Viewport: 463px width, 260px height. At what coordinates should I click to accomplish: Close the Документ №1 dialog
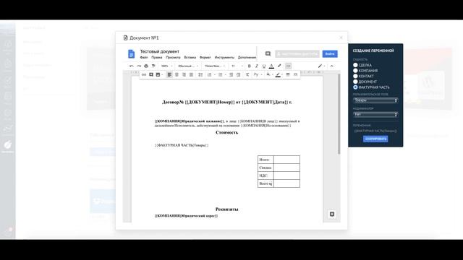coord(341,38)
